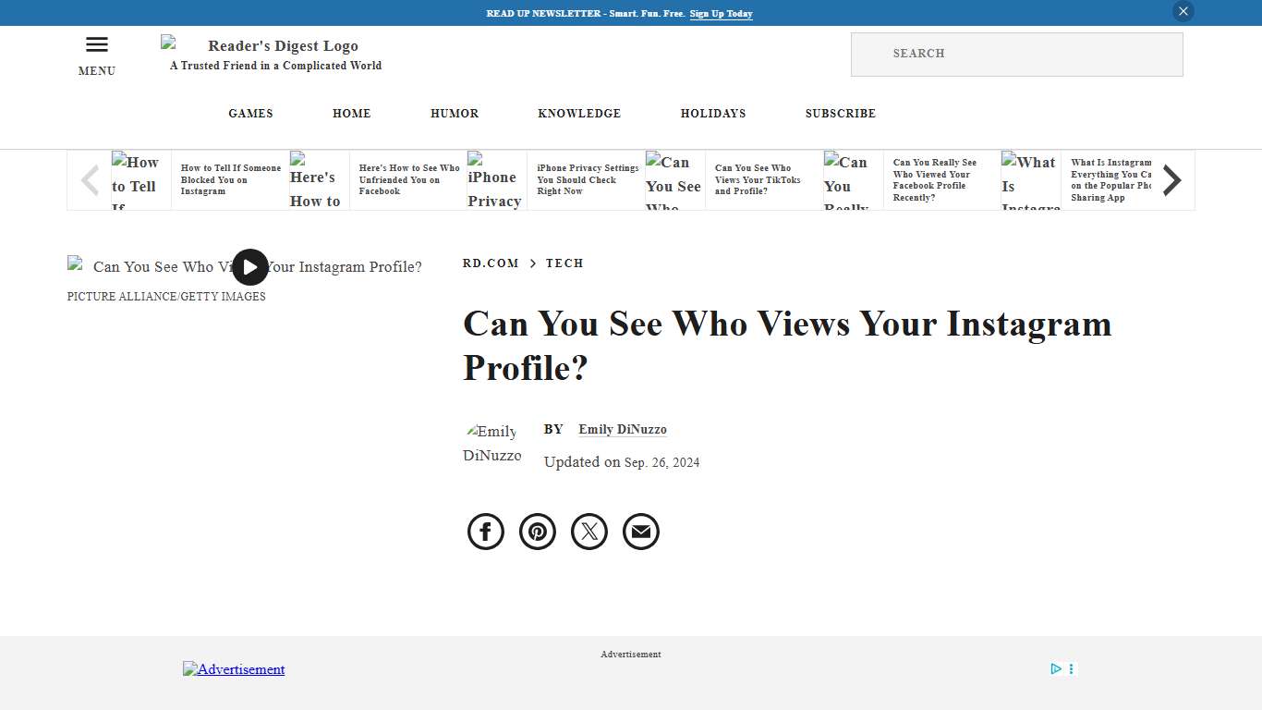This screenshot has width=1262, height=710.
Task: Open Emily DiNuzzo's author page
Action: tap(622, 429)
